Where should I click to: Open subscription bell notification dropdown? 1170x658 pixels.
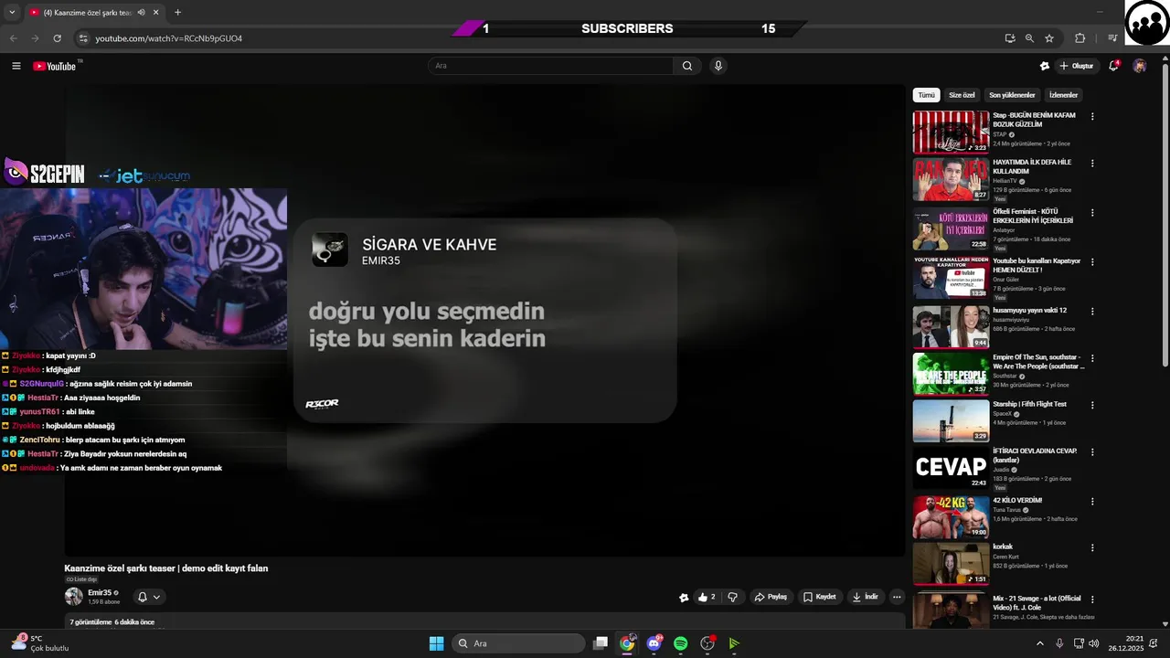pos(149,597)
